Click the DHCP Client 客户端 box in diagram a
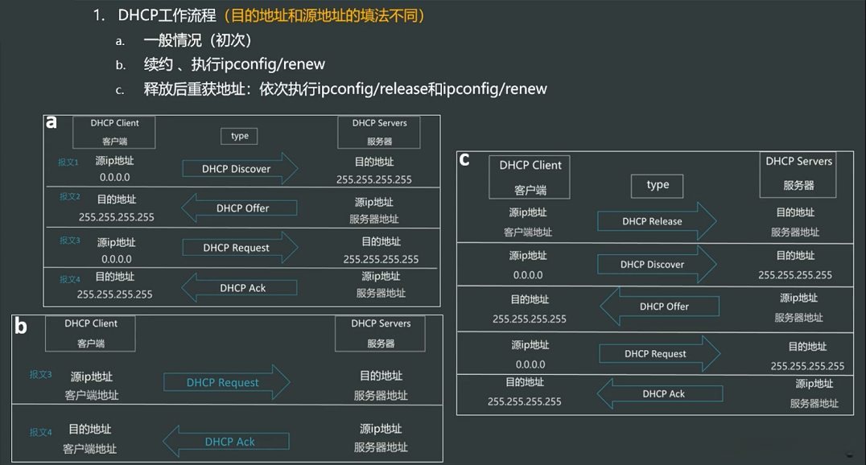 click(x=113, y=131)
